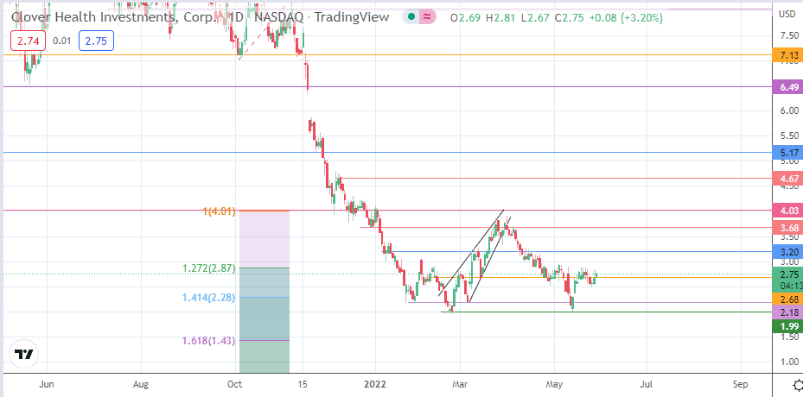Viewport: 803px width, 397px height.
Task: Click the Jun date on time axis
Action: point(46,384)
